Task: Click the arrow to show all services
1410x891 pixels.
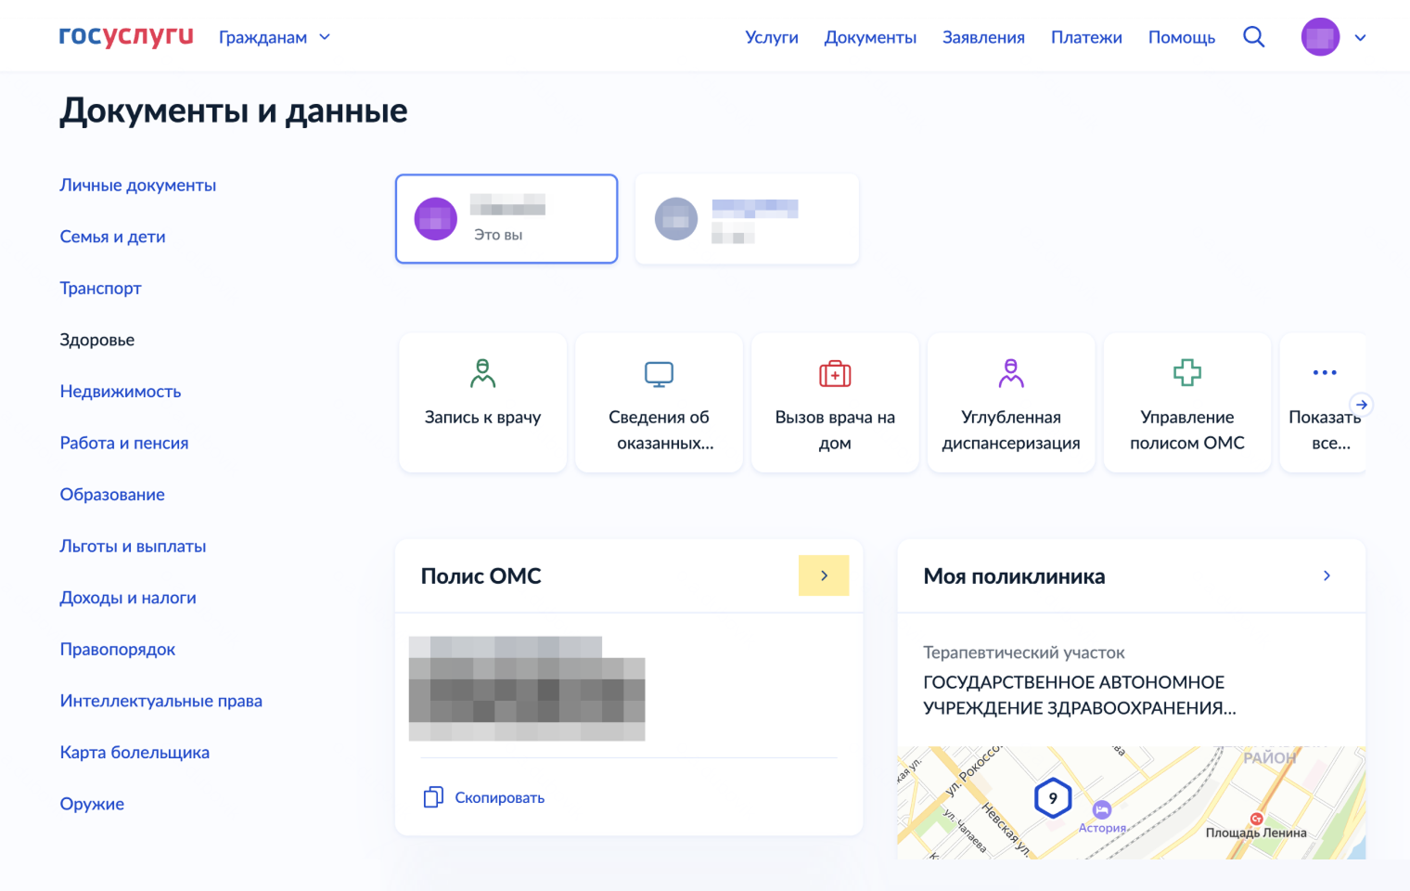Action: [x=1362, y=404]
